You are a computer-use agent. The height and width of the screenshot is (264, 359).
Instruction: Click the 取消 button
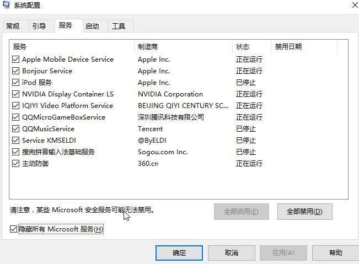(x=231, y=253)
